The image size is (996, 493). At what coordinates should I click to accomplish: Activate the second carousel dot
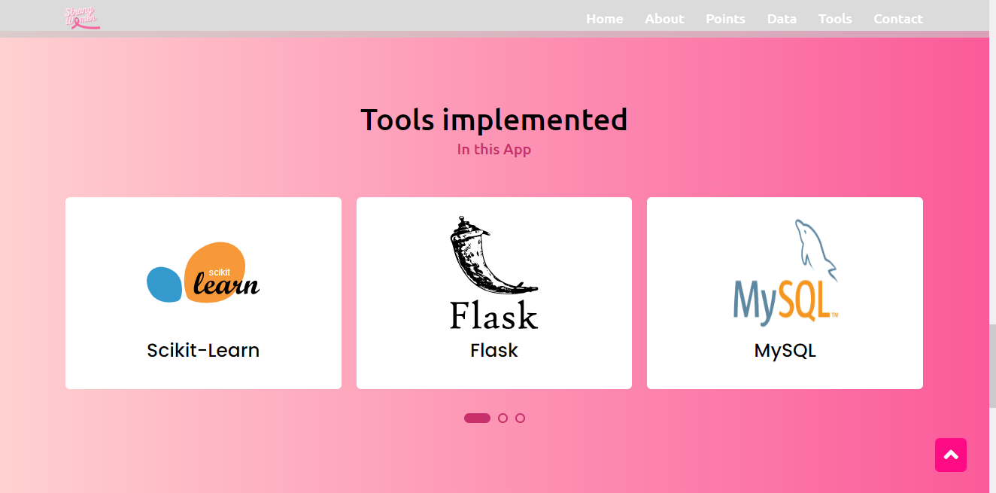point(503,418)
